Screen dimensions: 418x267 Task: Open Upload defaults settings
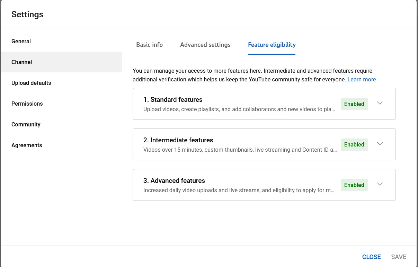[61, 83]
